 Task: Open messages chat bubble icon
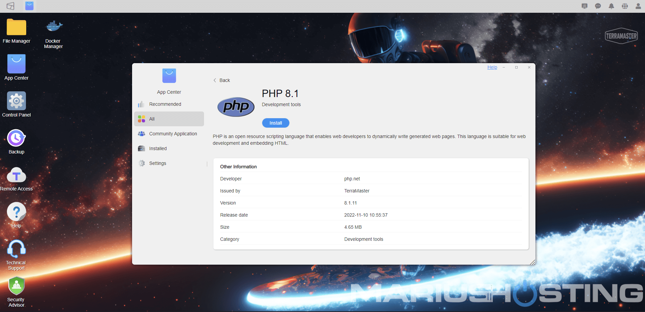pos(598,6)
